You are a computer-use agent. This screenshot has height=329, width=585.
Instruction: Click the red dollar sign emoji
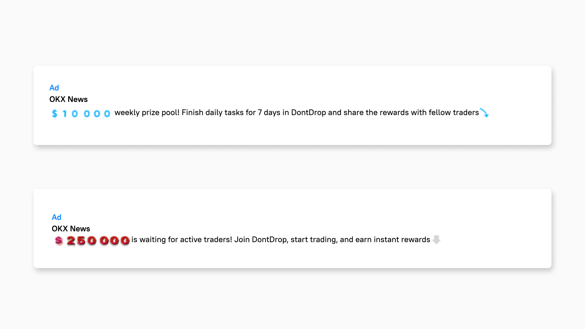click(59, 241)
